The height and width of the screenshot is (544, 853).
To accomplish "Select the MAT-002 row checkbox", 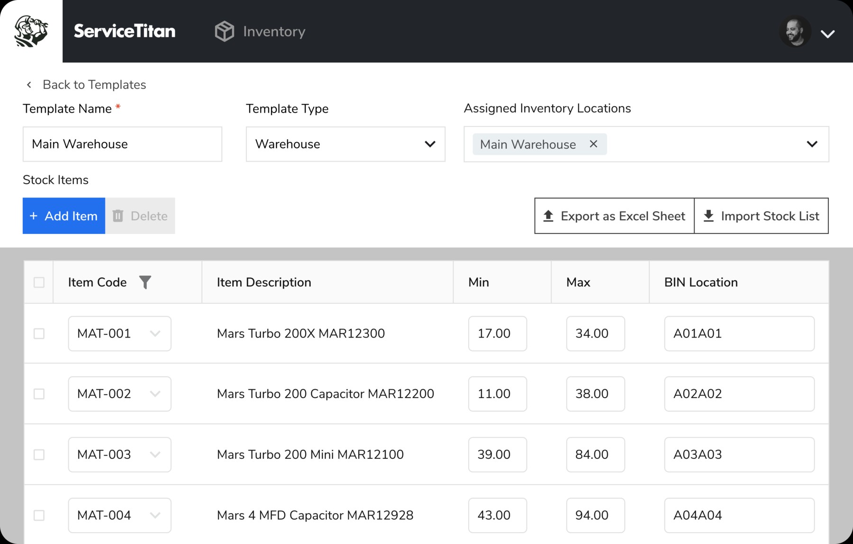I will click(39, 394).
